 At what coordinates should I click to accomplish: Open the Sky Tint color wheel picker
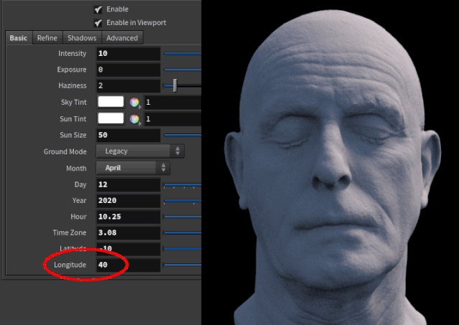[x=134, y=103]
